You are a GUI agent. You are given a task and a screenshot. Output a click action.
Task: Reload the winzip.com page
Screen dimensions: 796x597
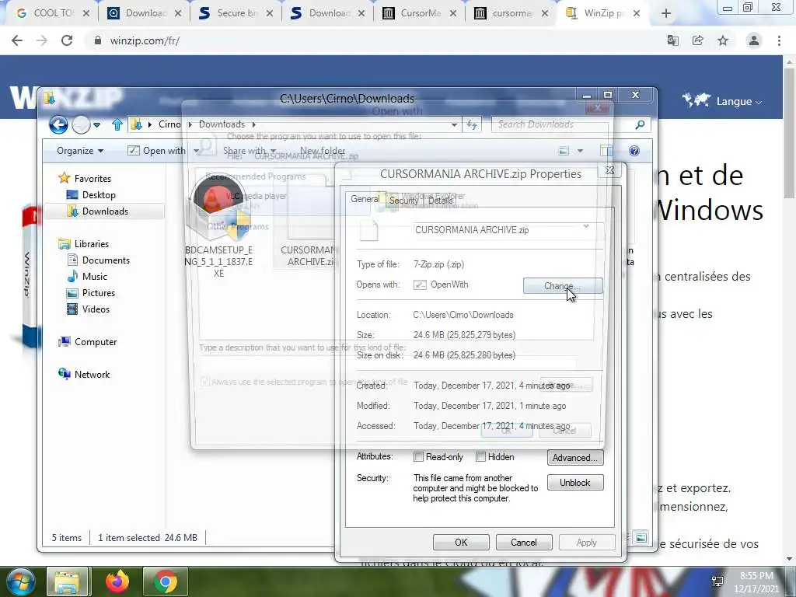point(67,40)
